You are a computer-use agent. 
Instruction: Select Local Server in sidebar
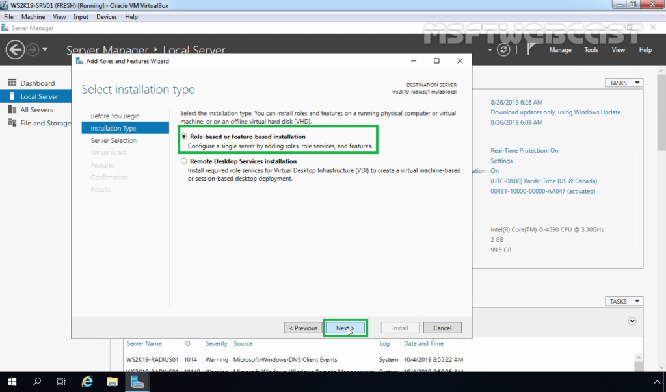click(x=36, y=96)
